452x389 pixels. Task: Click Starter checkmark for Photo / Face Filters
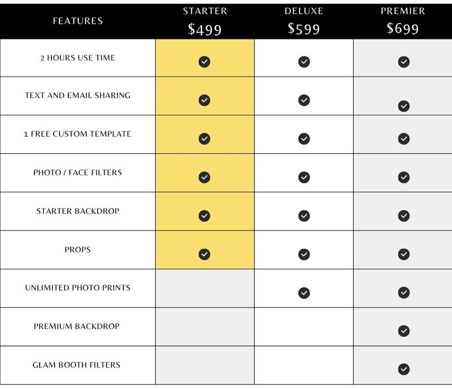point(205,177)
